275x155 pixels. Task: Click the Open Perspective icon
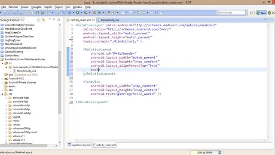tap(251, 13)
